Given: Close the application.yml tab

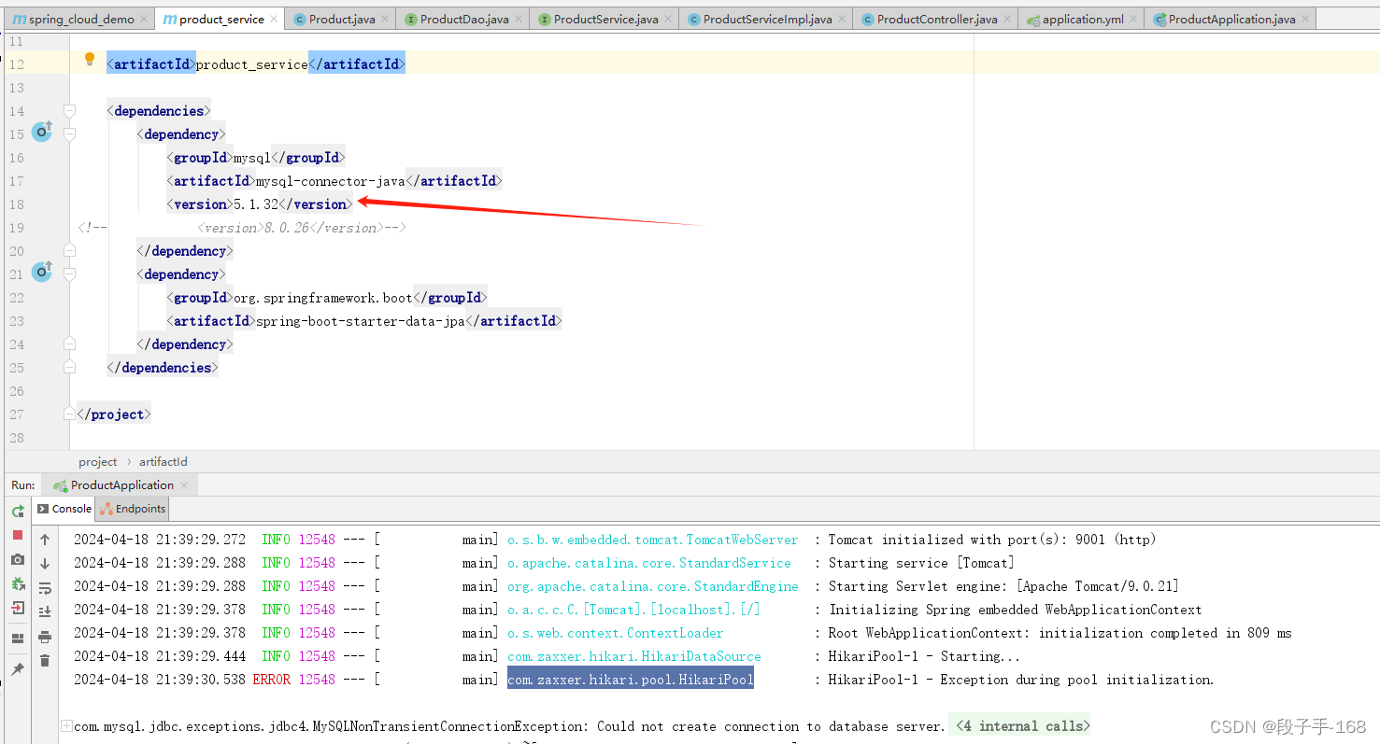Looking at the screenshot, I should (x=1133, y=19).
